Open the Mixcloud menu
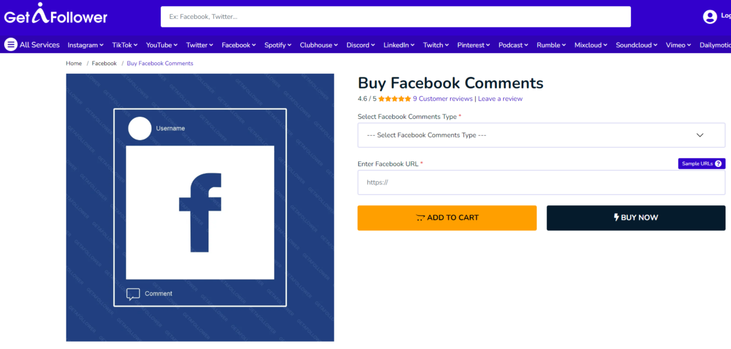The width and height of the screenshot is (731, 349). click(x=591, y=45)
